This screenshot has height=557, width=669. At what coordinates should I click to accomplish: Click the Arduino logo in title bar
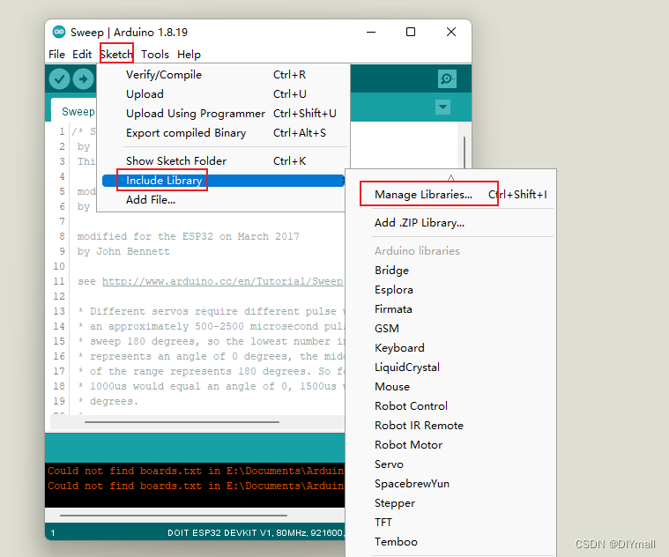click(59, 32)
